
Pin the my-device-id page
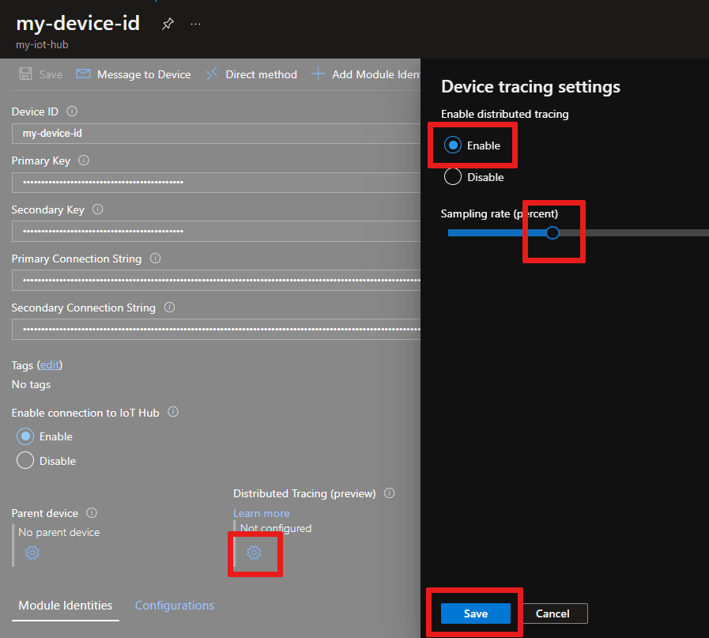[x=168, y=23]
